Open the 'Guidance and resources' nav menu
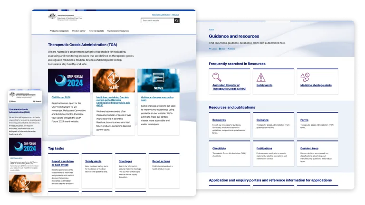Image resolution: width=365 pixels, height=205 pixels. tap(118, 31)
